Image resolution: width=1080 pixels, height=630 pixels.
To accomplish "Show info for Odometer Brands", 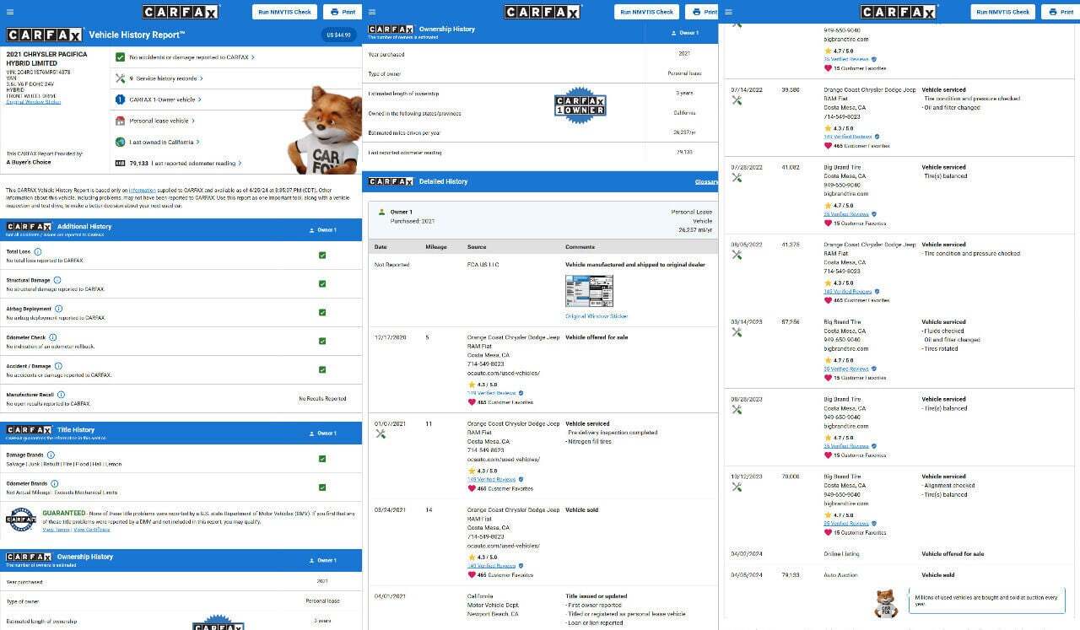I will click(53, 483).
